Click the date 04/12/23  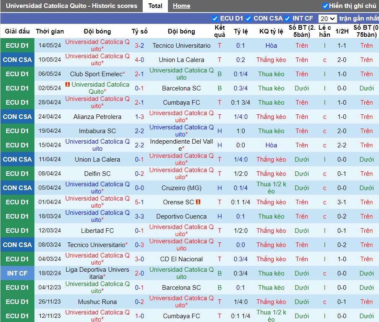50,288
